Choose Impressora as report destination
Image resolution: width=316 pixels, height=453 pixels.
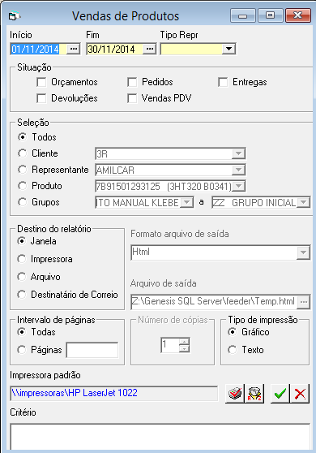(x=22, y=259)
